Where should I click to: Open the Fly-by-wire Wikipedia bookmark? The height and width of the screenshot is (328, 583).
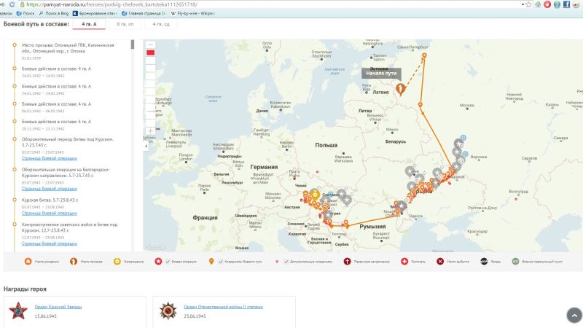(x=192, y=13)
